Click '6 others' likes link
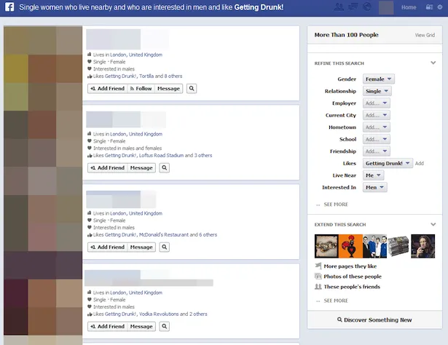 (208, 235)
